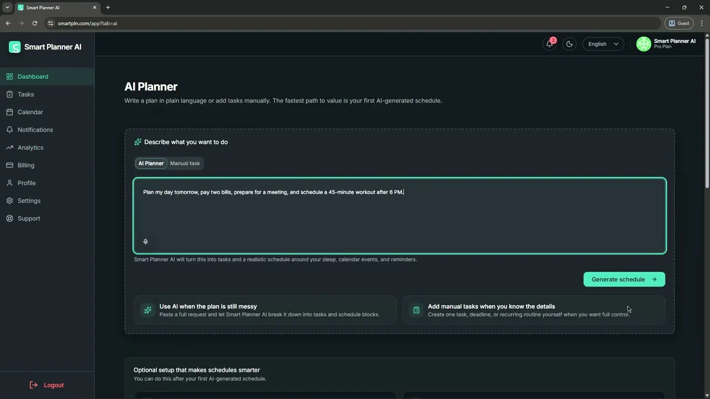Click the Notifications bell in sidebar
Image resolution: width=710 pixels, height=399 pixels.
tap(9, 130)
